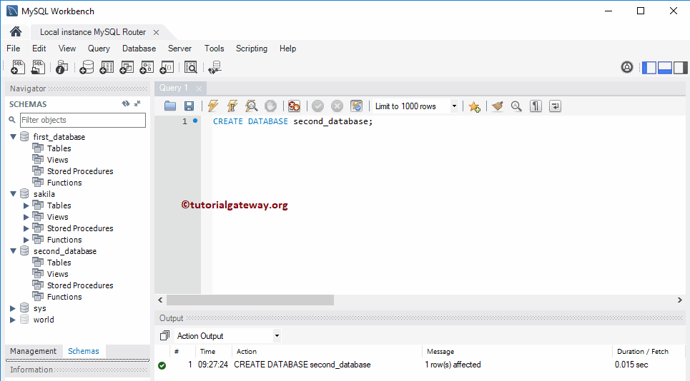Stop the query execution hand icon
This screenshot has width=690, height=381.
[270, 106]
